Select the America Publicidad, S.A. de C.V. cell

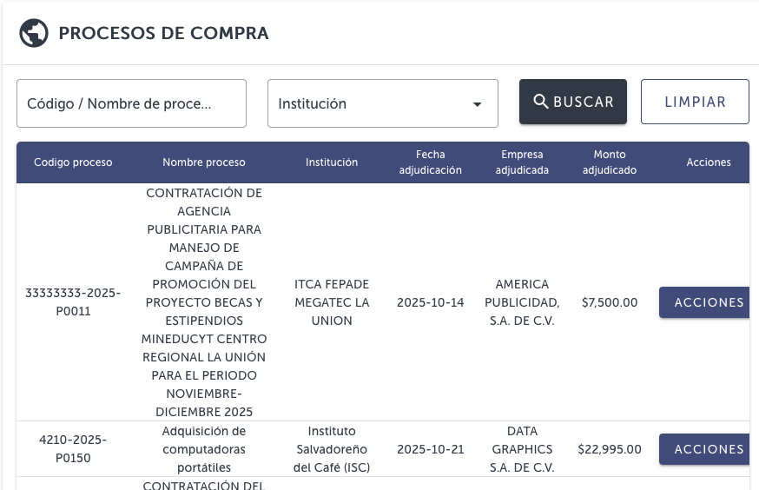click(x=522, y=302)
